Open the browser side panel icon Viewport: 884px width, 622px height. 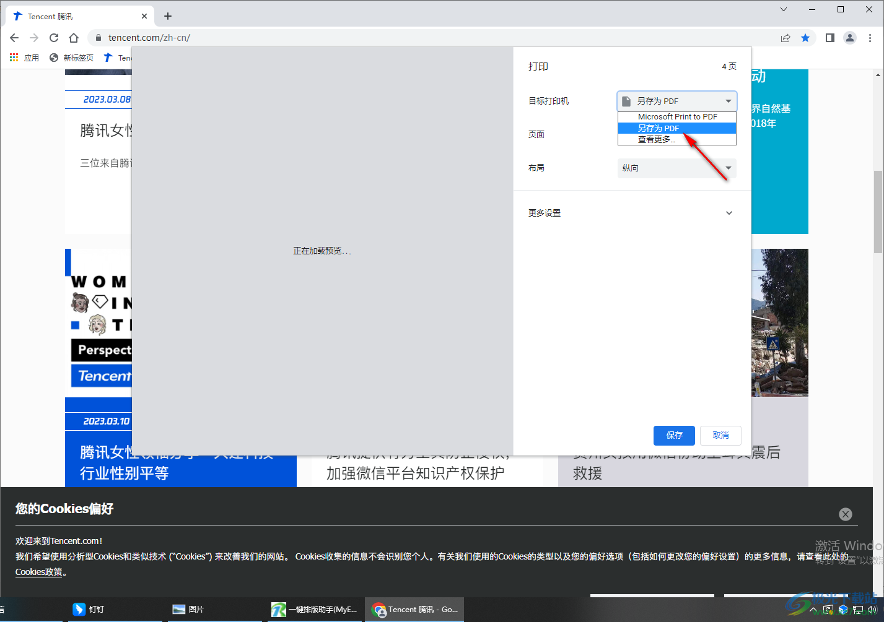tap(830, 38)
